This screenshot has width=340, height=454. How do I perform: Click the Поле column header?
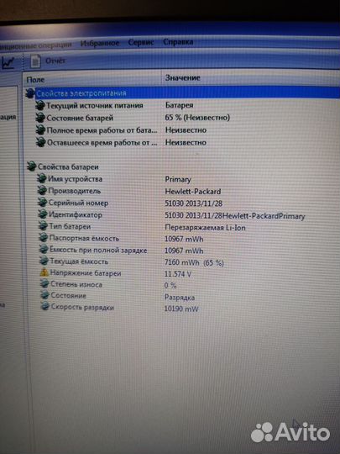coord(35,80)
